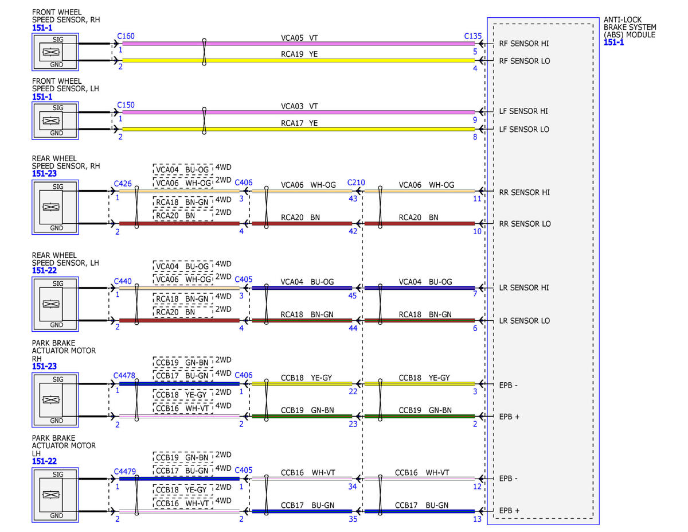Click connector label C210
688x532 pixels.
point(356,182)
